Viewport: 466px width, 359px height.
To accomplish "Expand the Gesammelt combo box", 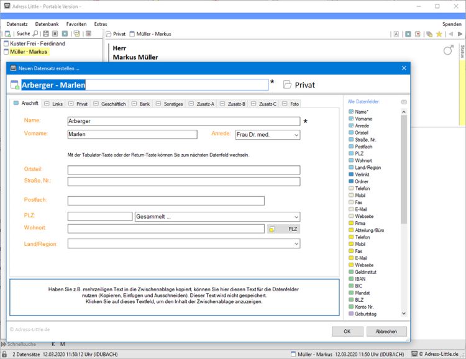I will [295, 217].
